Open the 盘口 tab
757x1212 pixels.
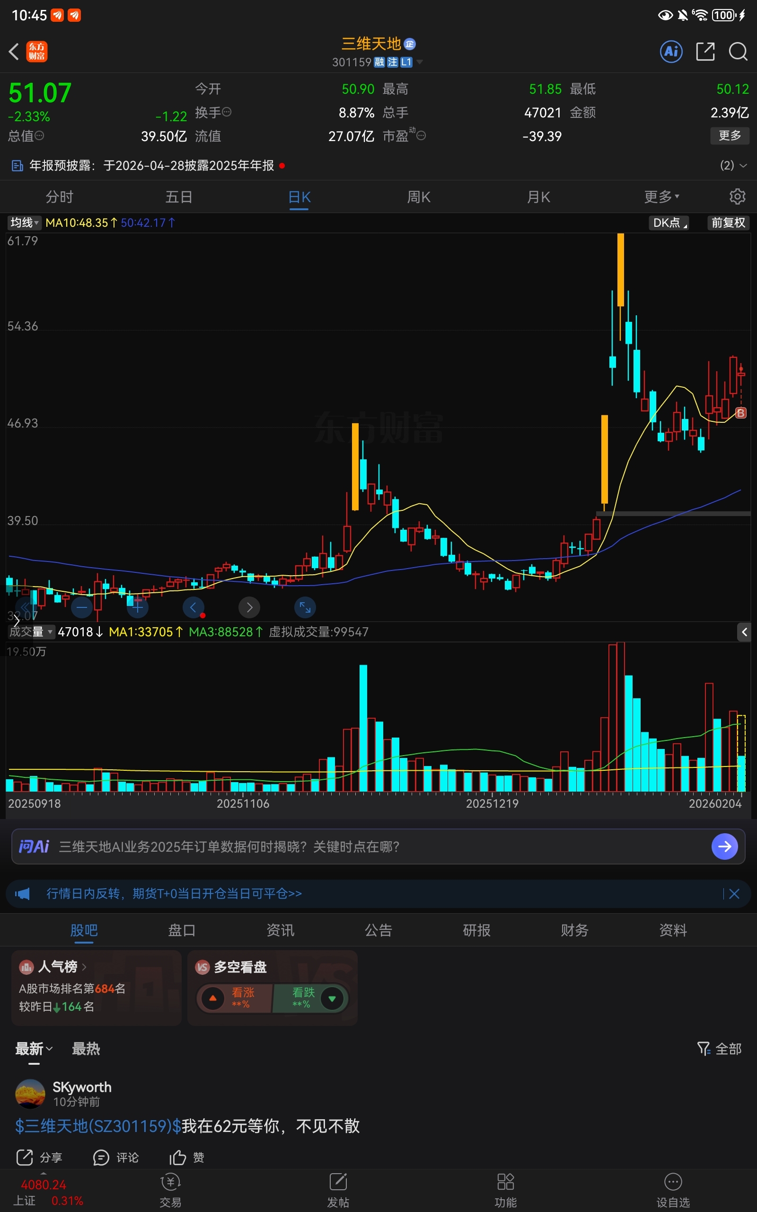(x=182, y=930)
